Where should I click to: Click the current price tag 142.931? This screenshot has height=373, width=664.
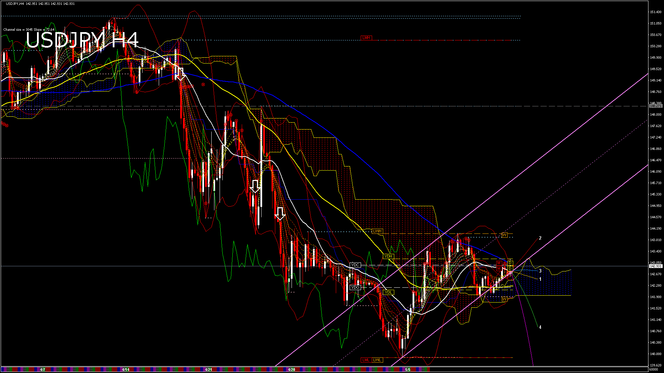(656, 266)
